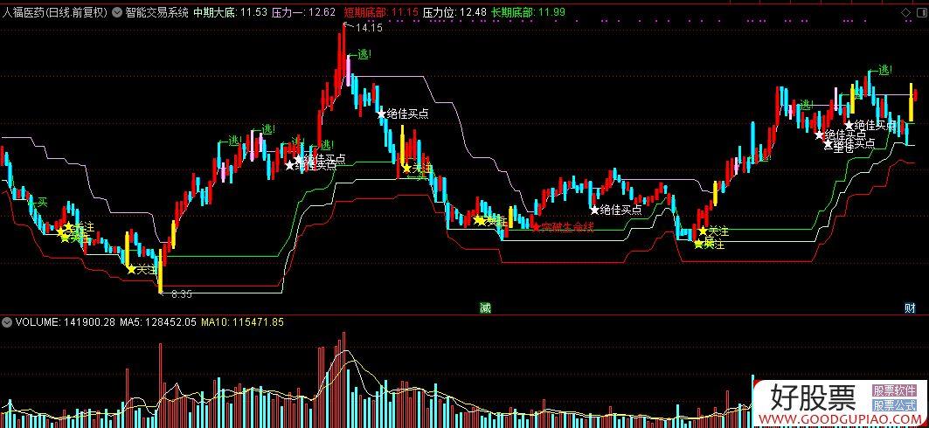The height and width of the screenshot is (428, 929).
Task: Click the 长期底部 green indicator value label
Action: click(529, 12)
